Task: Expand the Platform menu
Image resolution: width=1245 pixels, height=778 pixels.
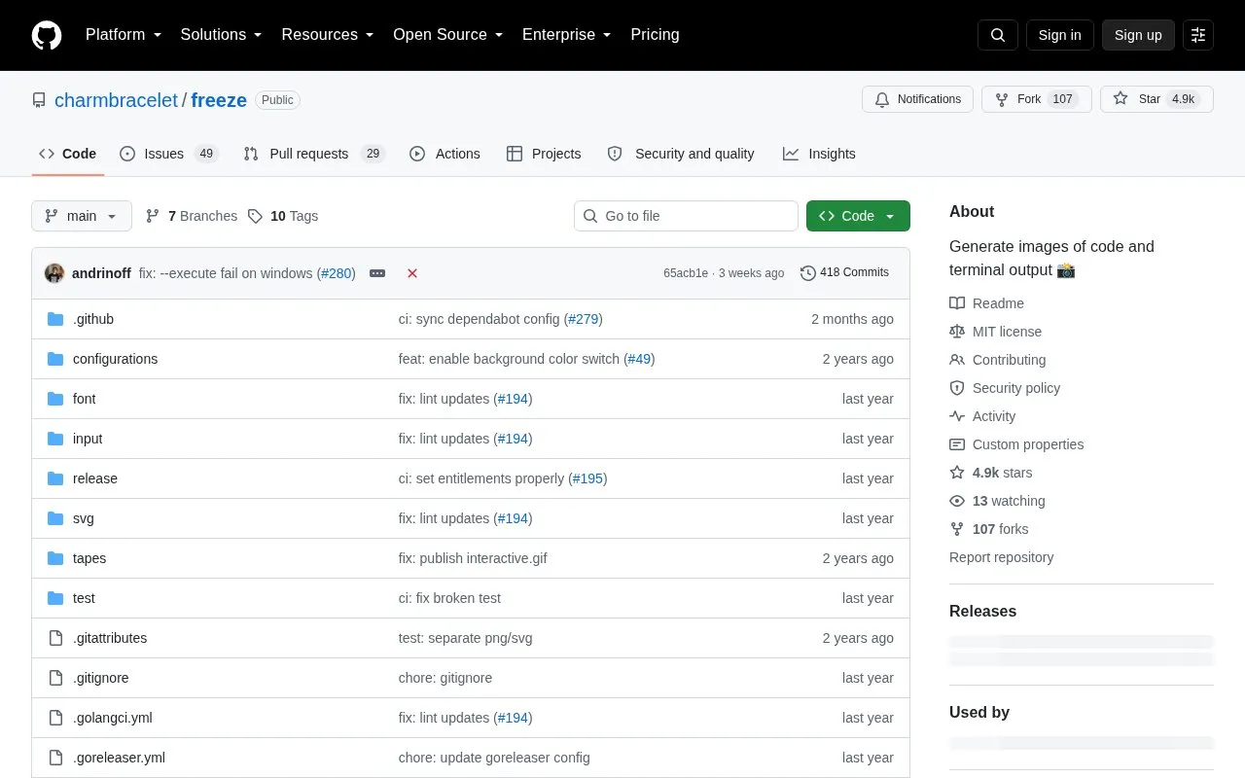Action: [x=124, y=35]
